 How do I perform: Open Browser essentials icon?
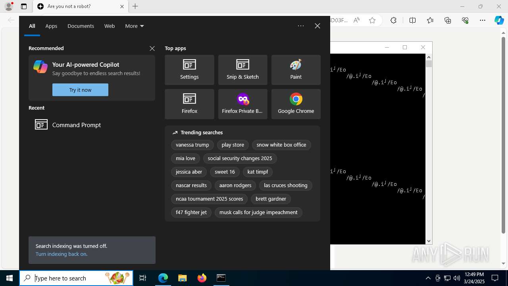[465, 20]
